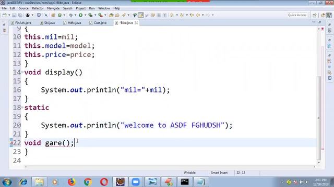The image size is (334, 187).
Task: Open Opera from the taskbar
Action: [x=104, y=182]
